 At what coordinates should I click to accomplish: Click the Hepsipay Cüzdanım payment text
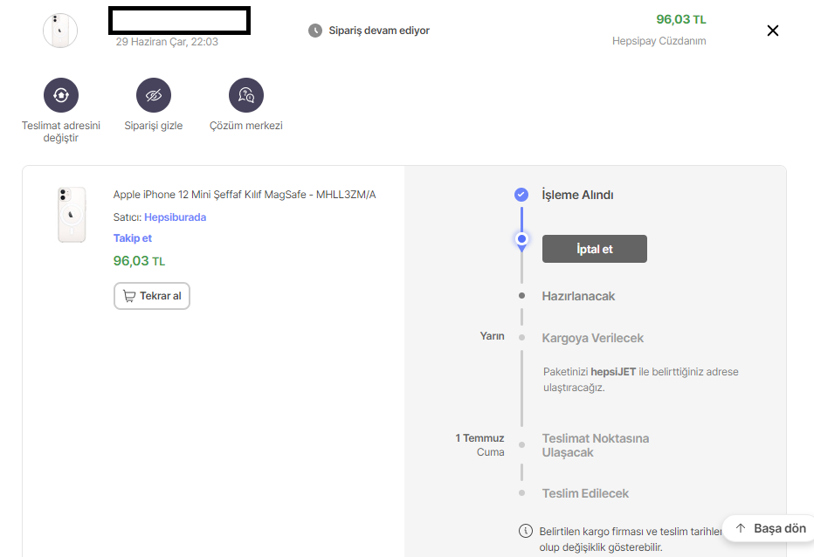point(659,41)
